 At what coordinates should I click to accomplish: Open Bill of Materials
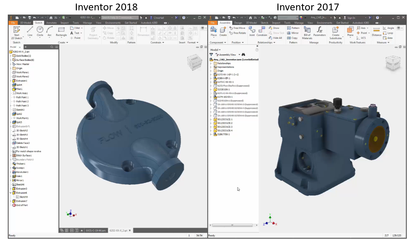click(x=307, y=31)
